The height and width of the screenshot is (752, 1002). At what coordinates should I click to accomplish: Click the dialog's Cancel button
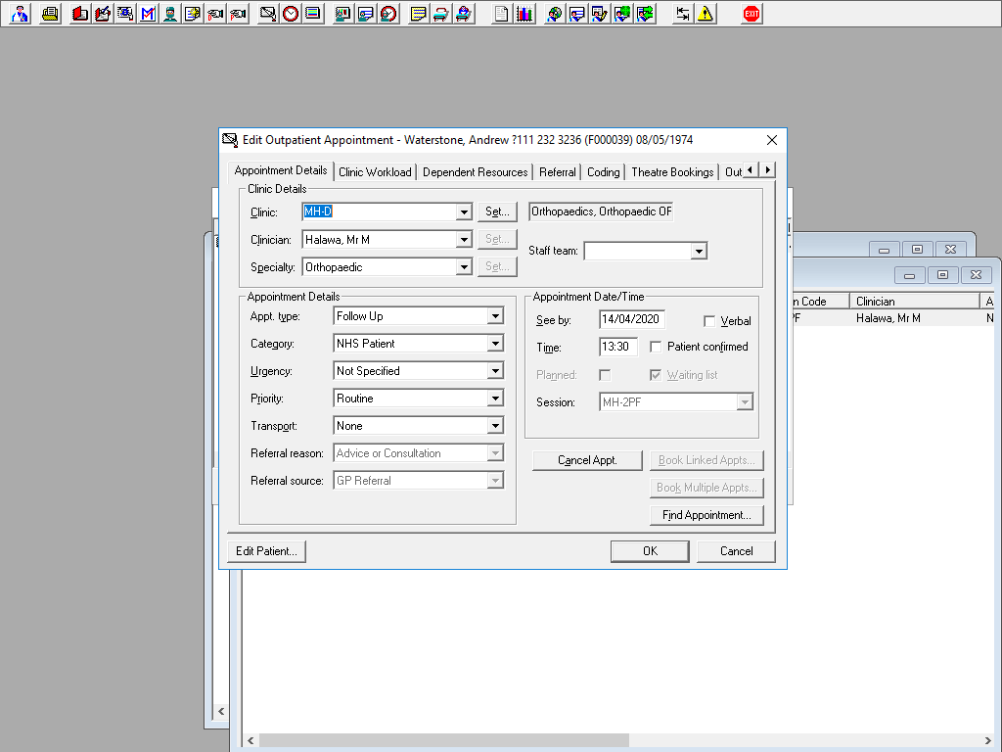(x=736, y=551)
